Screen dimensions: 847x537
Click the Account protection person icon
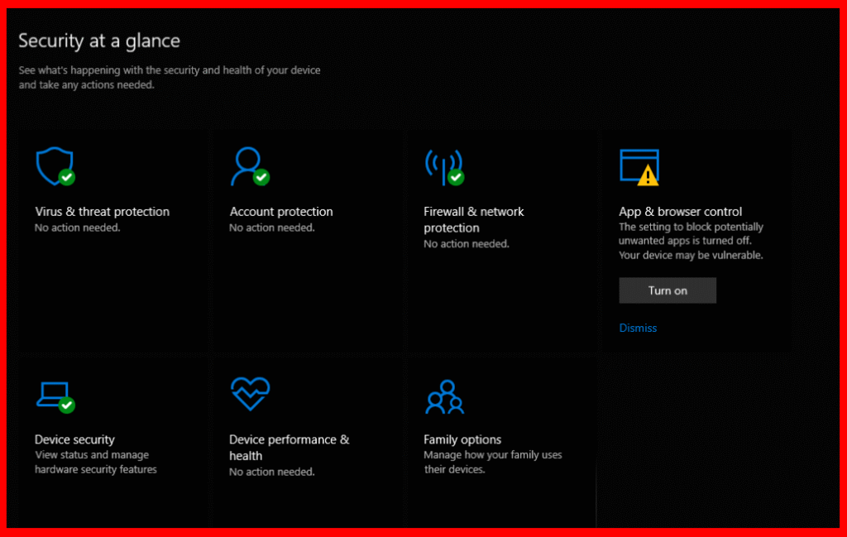point(250,166)
